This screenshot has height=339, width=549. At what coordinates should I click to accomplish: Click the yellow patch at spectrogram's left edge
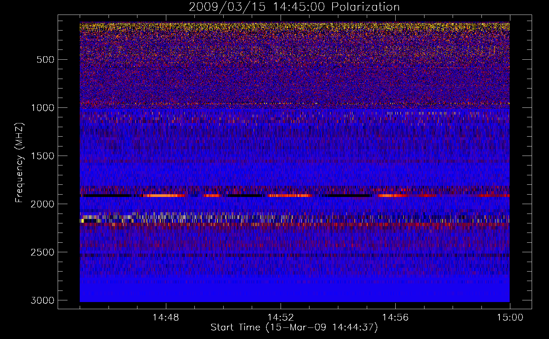[82, 221]
